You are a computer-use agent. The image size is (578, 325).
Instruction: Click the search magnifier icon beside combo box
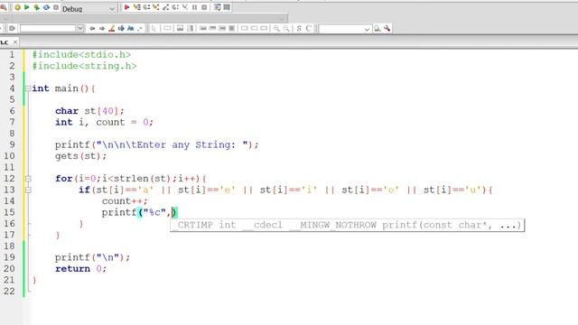(x=378, y=28)
